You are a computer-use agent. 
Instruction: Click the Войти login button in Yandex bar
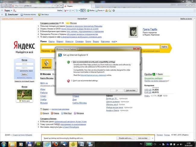tap(91, 11)
